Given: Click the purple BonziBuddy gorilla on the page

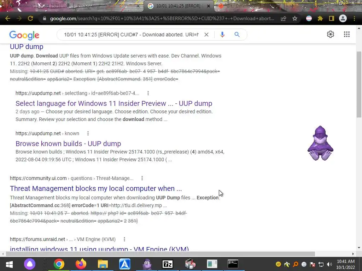Looking at the screenshot, I should pos(320,143).
